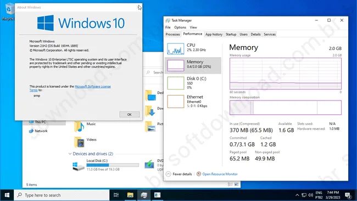Open Task Manager View menu
The image size is (357, 201).
point(193,27)
